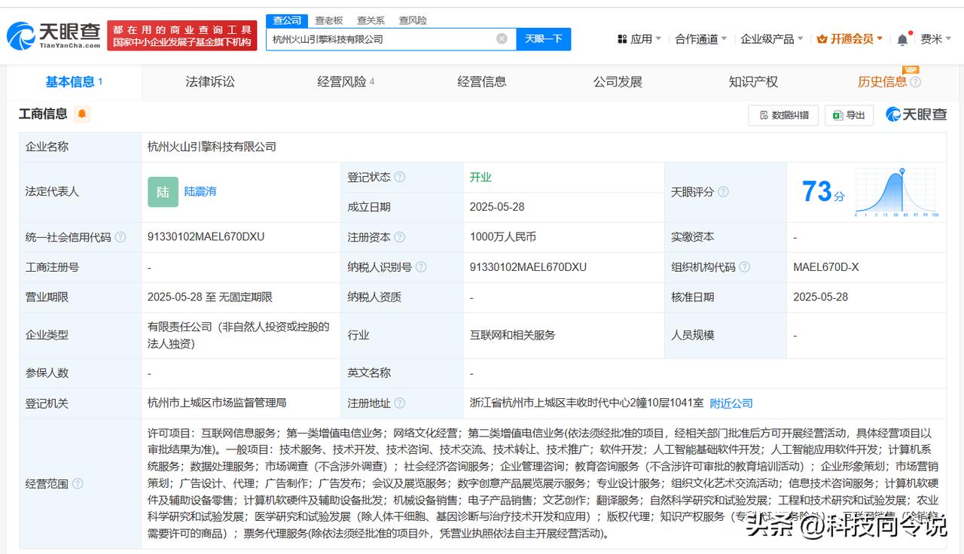Click the 73分 score value
This screenshot has width=964, height=554.
click(823, 192)
